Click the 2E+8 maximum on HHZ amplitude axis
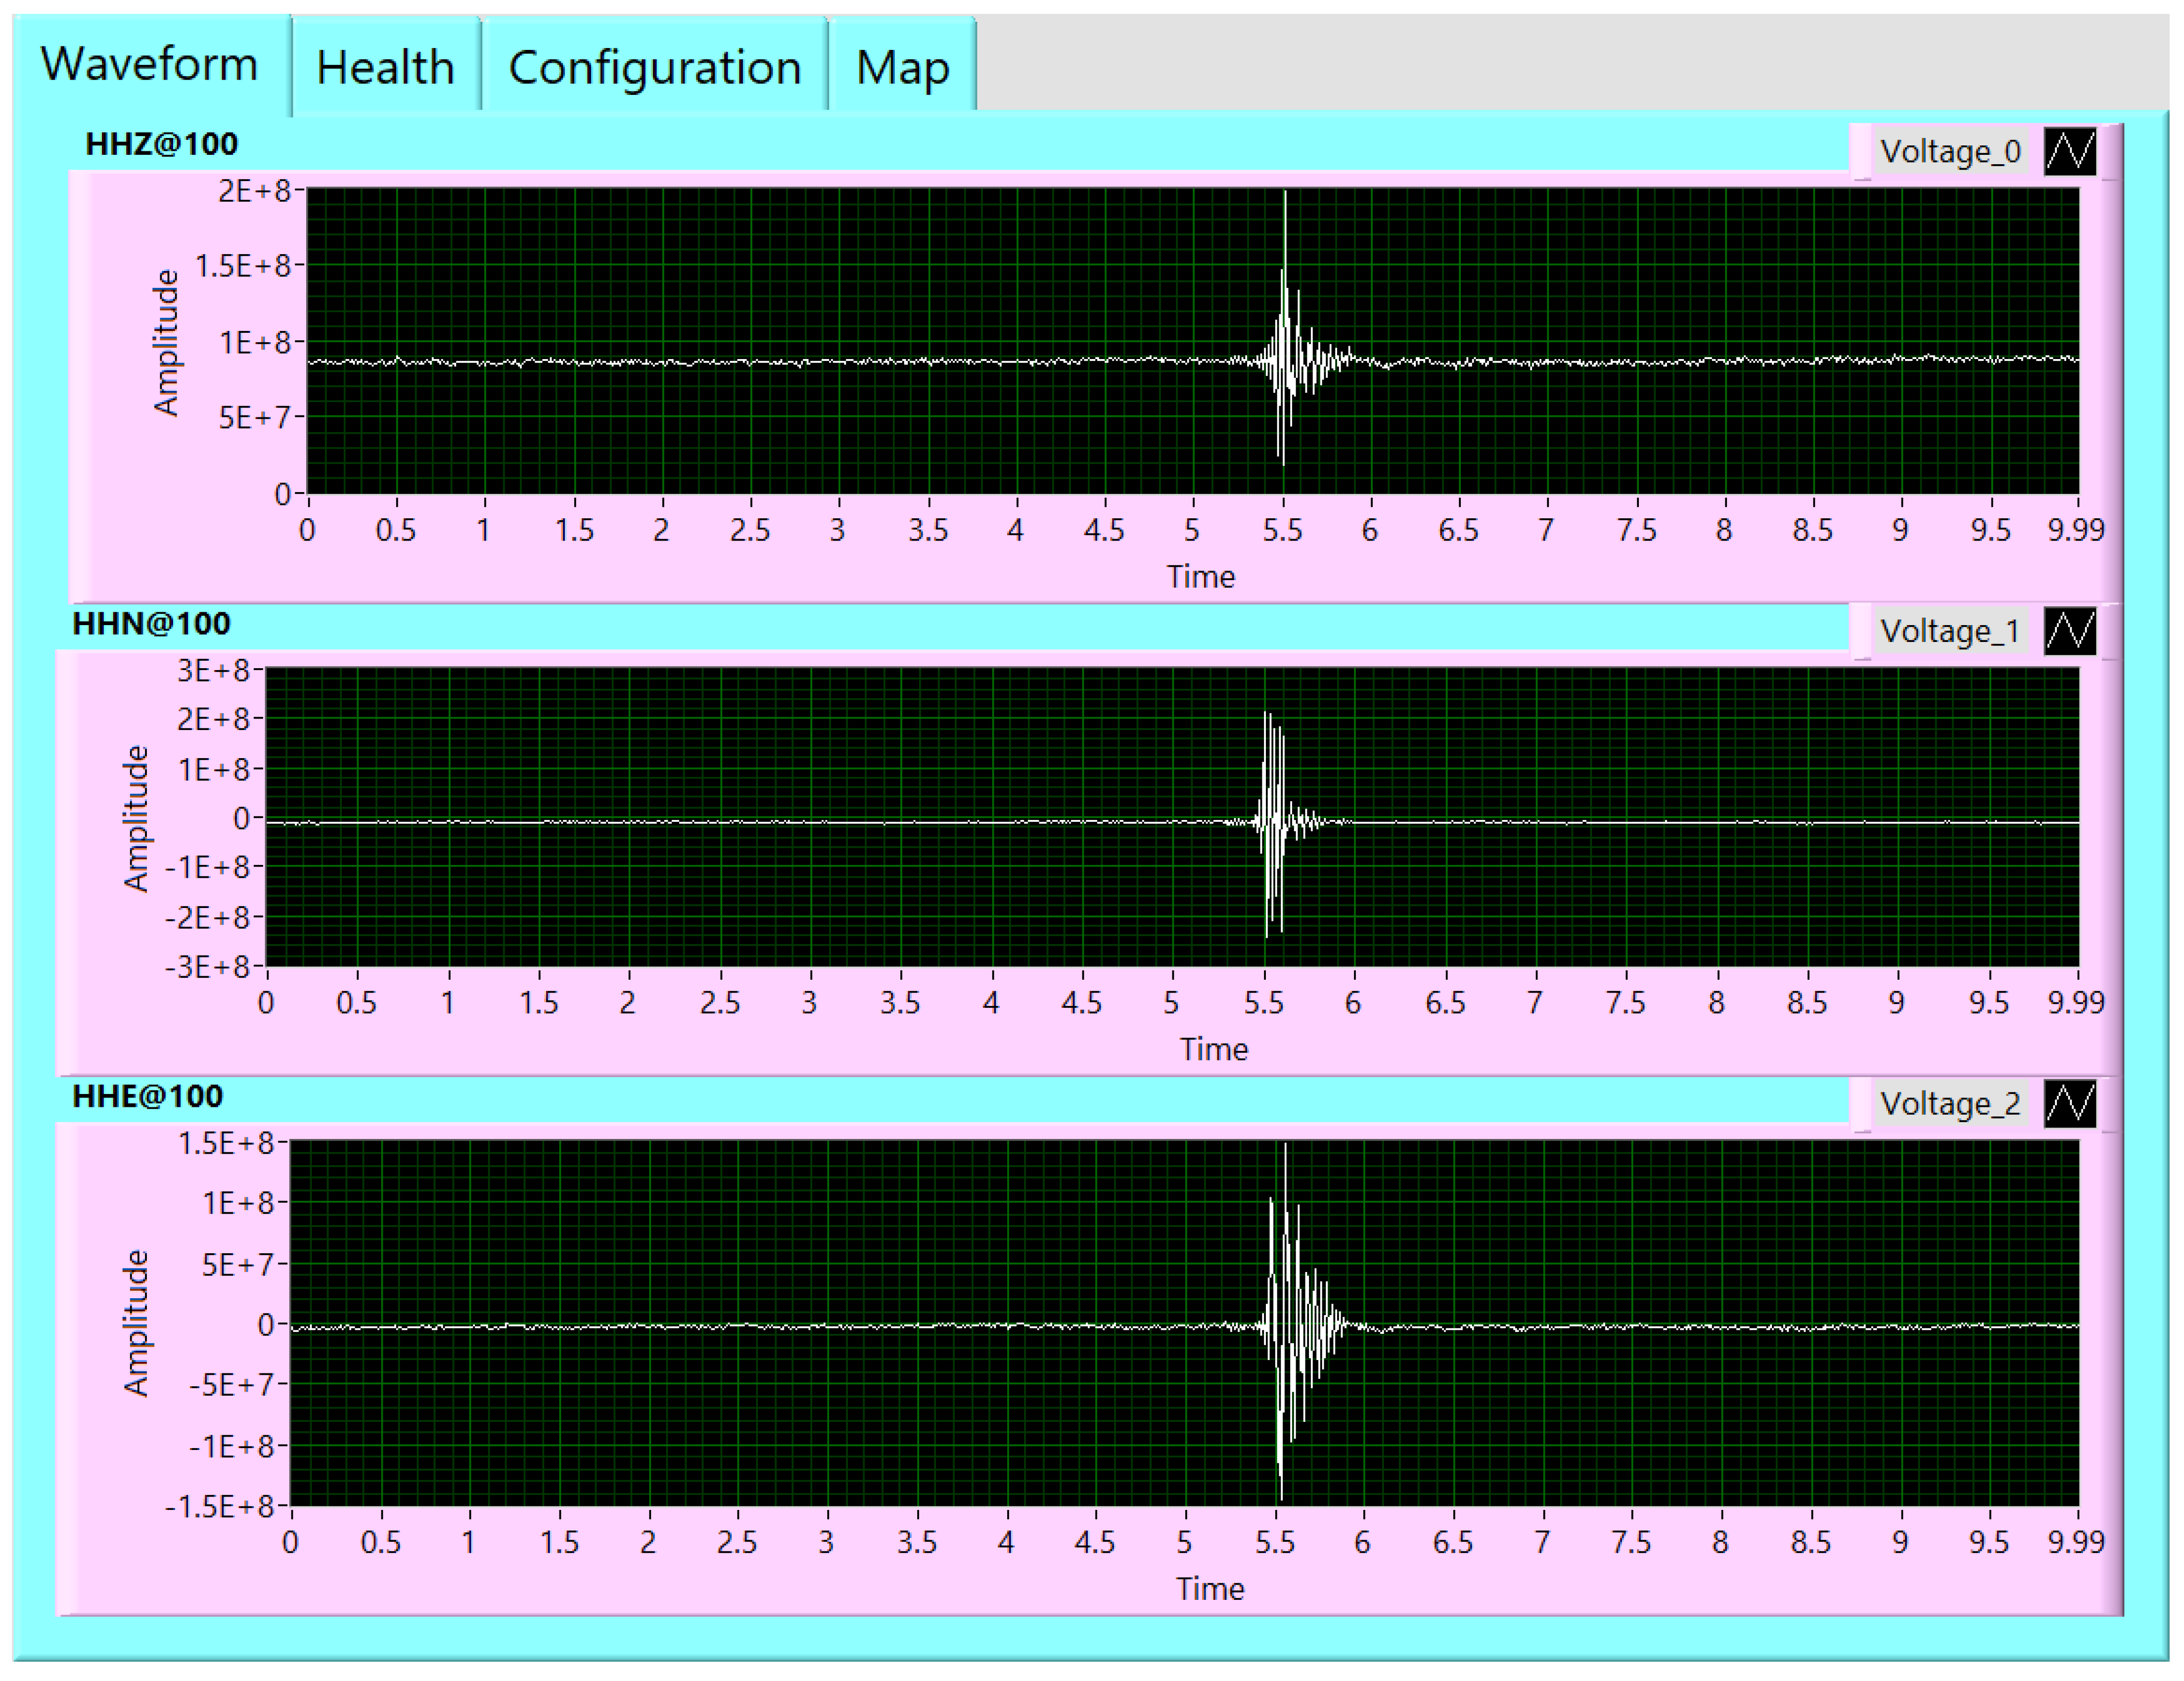The image size is (2184, 1681). (255, 190)
